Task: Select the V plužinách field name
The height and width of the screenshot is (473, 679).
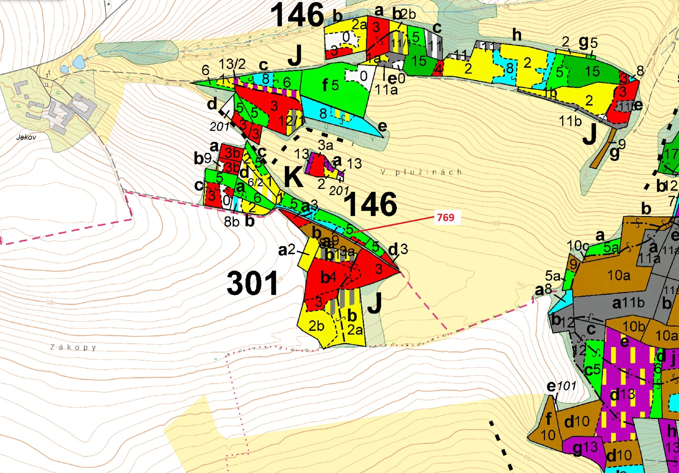Action: click(x=421, y=172)
